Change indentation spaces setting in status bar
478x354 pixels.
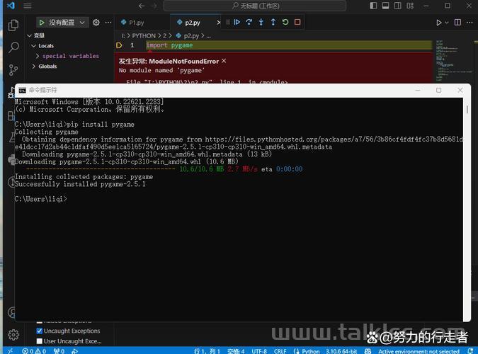pyautogui.click(x=236, y=351)
